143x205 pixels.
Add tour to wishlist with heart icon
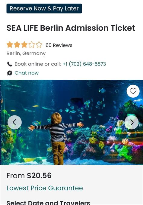pyautogui.click(x=133, y=91)
